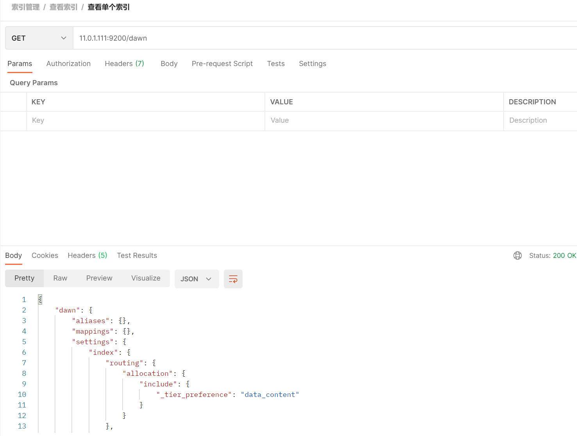Click the 索引管理 breadcrumb link
The height and width of the screenshot is (436, 577).
pyautogui.click(x=25, y=7)
